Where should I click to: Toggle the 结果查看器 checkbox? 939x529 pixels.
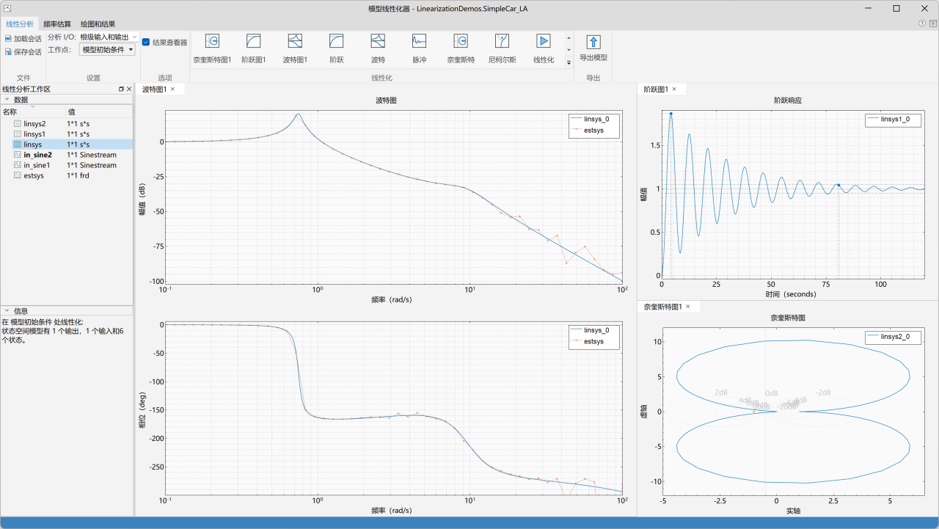[146, 43]
